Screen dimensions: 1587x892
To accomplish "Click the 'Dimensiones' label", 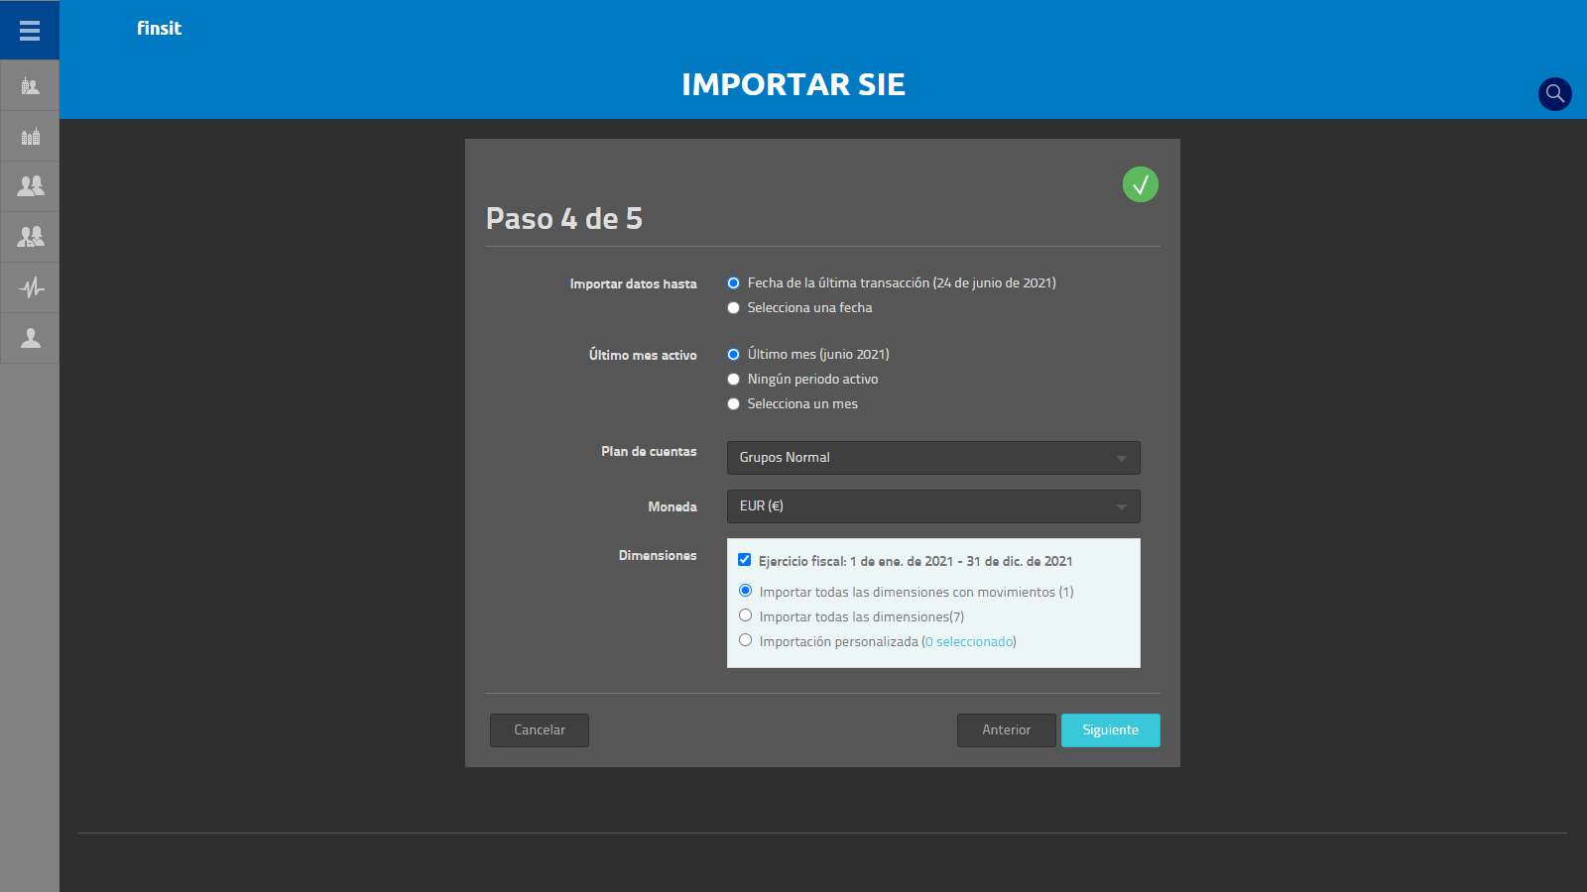I will point(658,556).
